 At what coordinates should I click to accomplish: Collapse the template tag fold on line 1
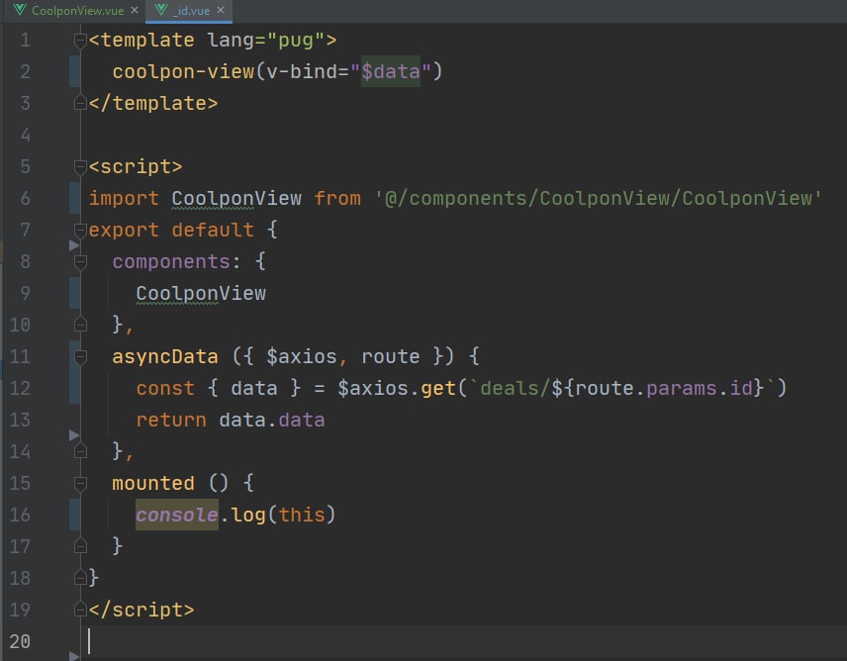click(80, 40)
